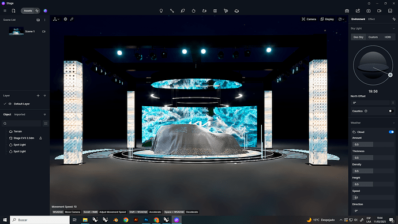Viewport: 398px width, 224px height.
Task: Adjust the cloud Amount slider
Action: click(x=373, y=144)
